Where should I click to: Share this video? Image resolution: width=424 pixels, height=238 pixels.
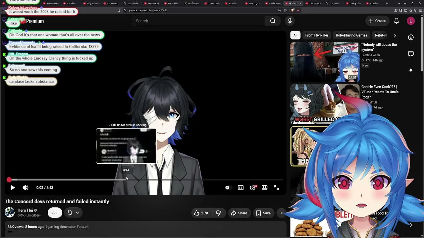coord(239,213)
